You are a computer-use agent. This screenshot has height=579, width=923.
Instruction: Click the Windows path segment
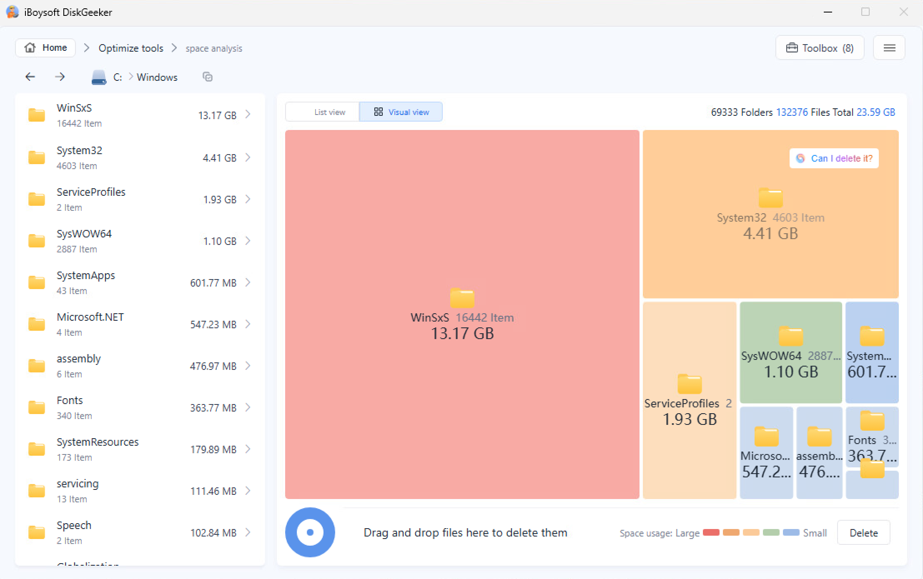pos(157,77)
